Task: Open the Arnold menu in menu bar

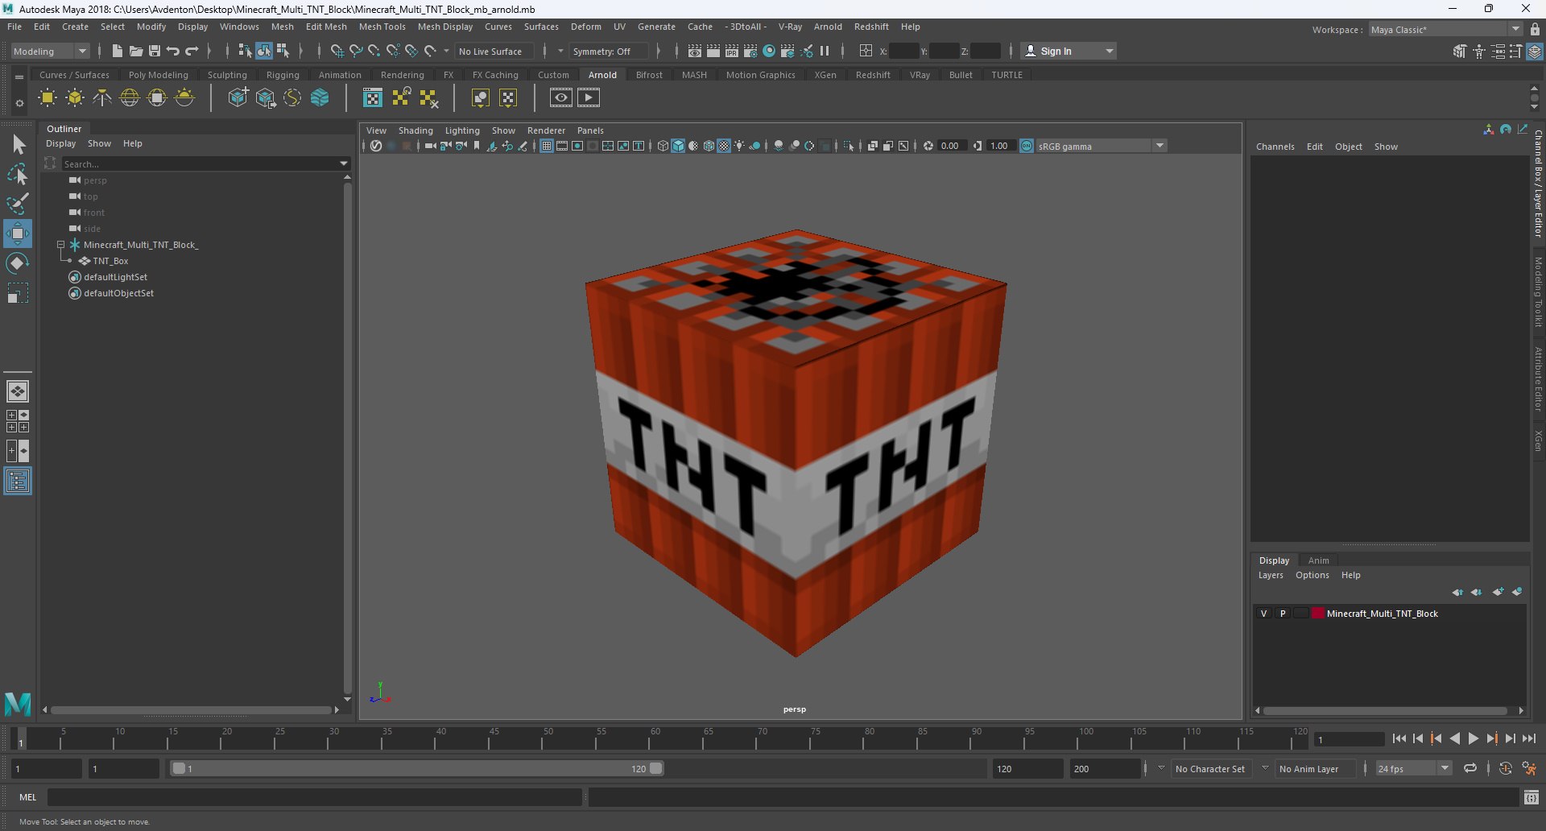Action: pyautogui.click(x=827, y=27)
